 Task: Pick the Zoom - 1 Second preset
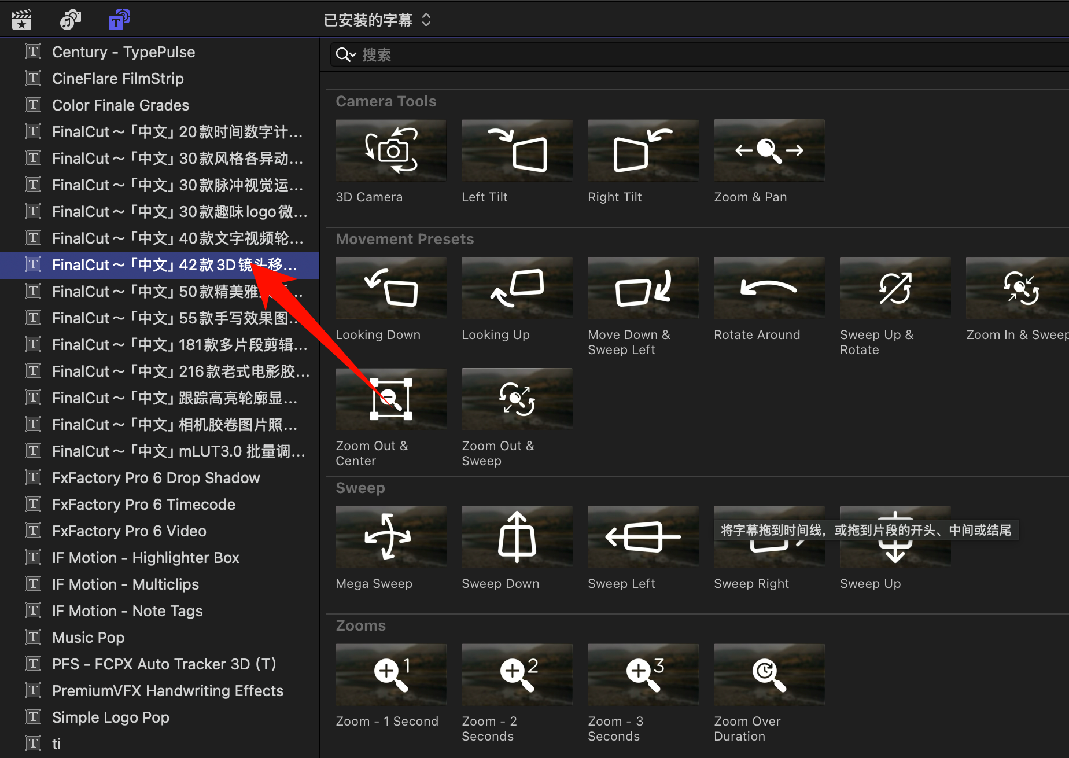[390, 675]
